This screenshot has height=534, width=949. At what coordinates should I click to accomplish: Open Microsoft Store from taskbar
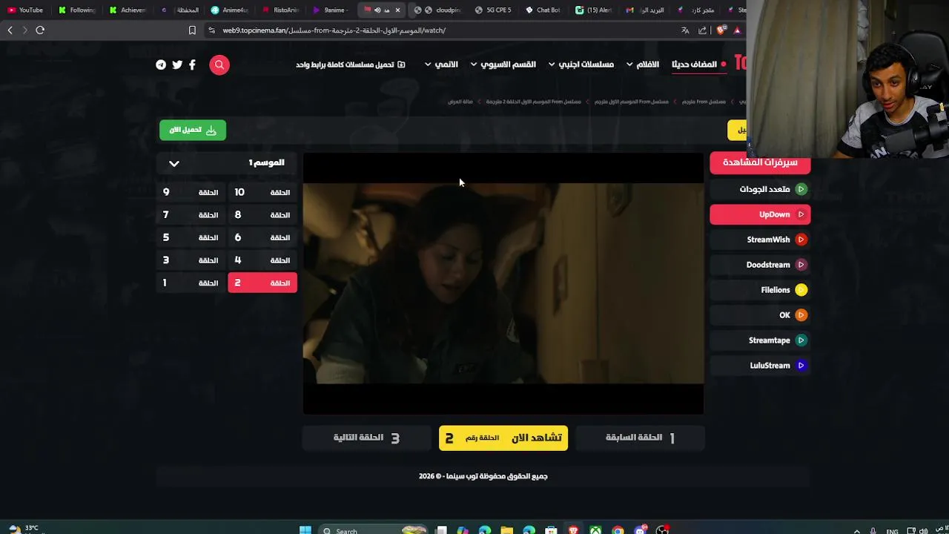click(x=551, y=530)
